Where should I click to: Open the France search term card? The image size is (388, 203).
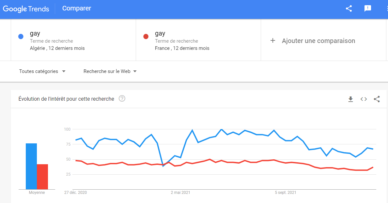click(198, 40)
